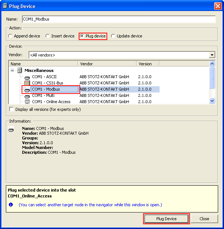Select the Append device radio button
Viewport: 224px width, 229px height.
[x=11, y=36]
